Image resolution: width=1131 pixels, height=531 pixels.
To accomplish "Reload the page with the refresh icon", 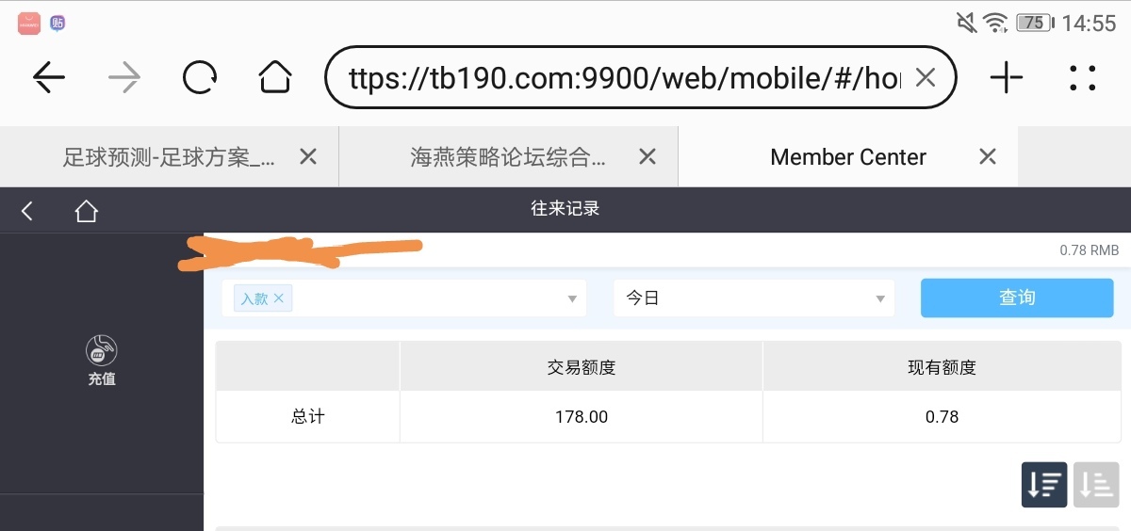I will [200, 77].
